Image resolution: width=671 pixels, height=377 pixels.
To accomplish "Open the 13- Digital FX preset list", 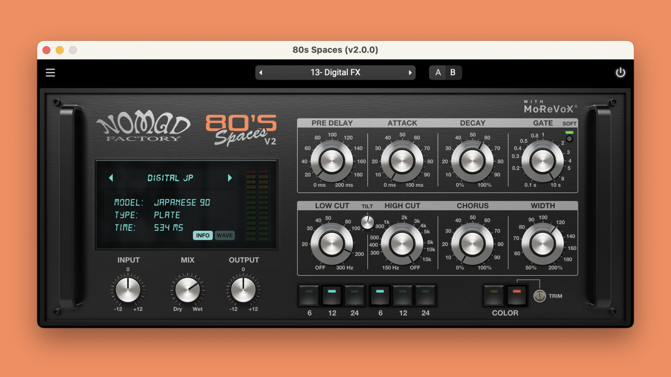I will point(335,73).
